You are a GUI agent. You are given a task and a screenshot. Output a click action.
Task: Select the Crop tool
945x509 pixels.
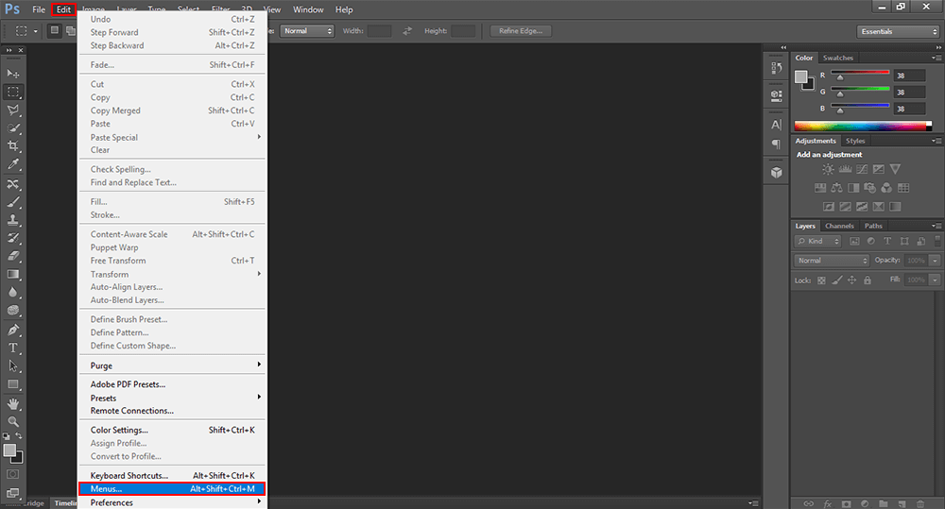click(12, 145)
